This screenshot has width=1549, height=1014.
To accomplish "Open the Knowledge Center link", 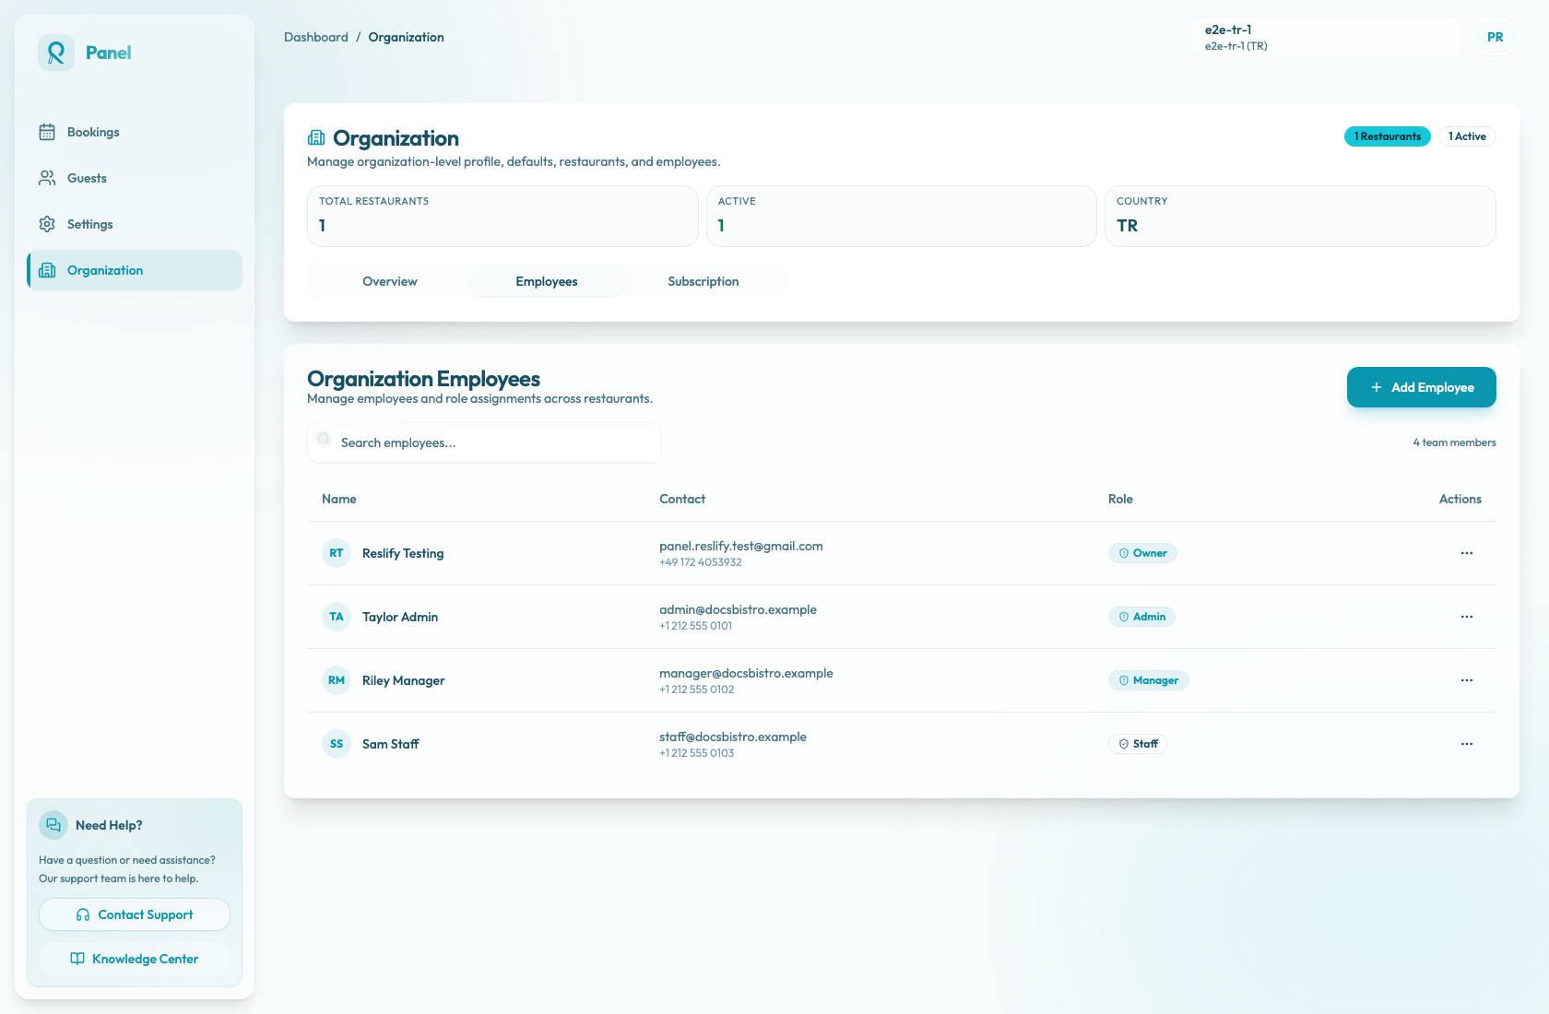I will [x=135, y=959].
